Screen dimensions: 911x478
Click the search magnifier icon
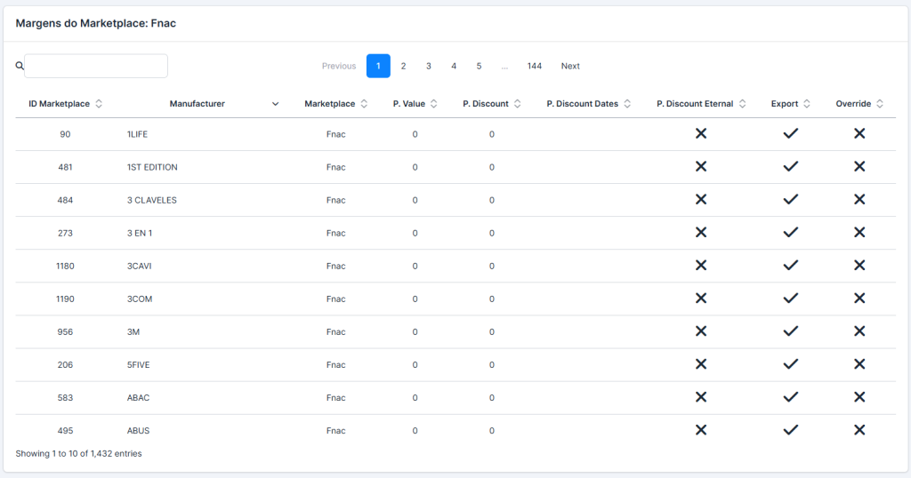(20, 66)
